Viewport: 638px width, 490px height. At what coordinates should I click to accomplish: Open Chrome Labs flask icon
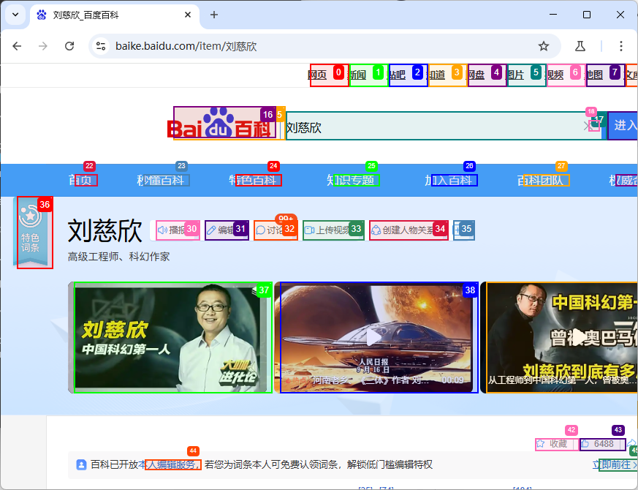[580, 46]
